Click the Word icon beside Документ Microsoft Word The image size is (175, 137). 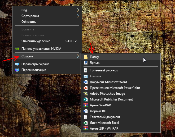tap(86, 82)
